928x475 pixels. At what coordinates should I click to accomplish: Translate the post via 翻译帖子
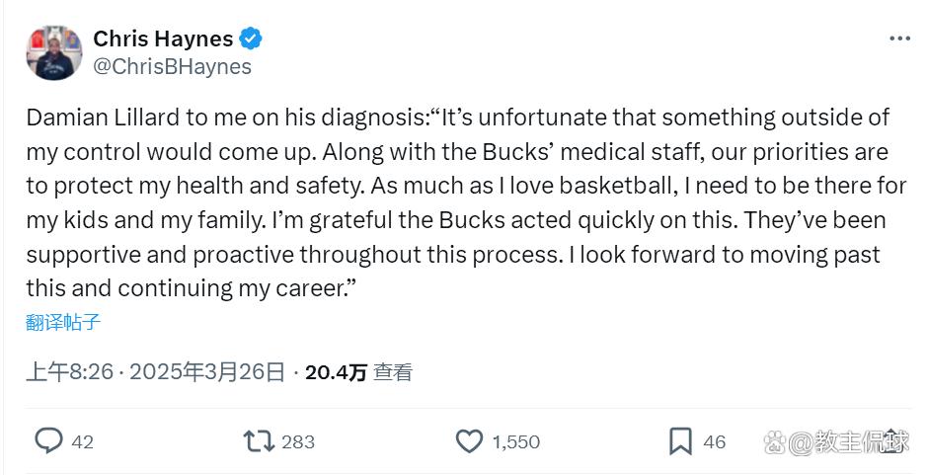[x=63, y=322]
